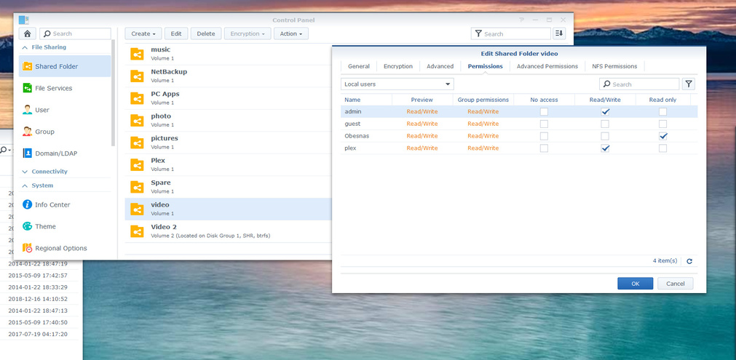Open User settings in sidebar
736x360 pixels.
(x=65, y=110)
